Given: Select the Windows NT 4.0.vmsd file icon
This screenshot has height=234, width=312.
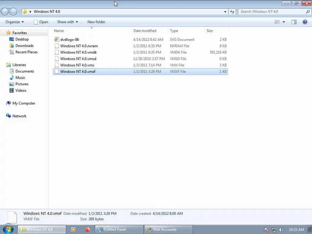Looking at the screenshot, I should tap(57, 58).
